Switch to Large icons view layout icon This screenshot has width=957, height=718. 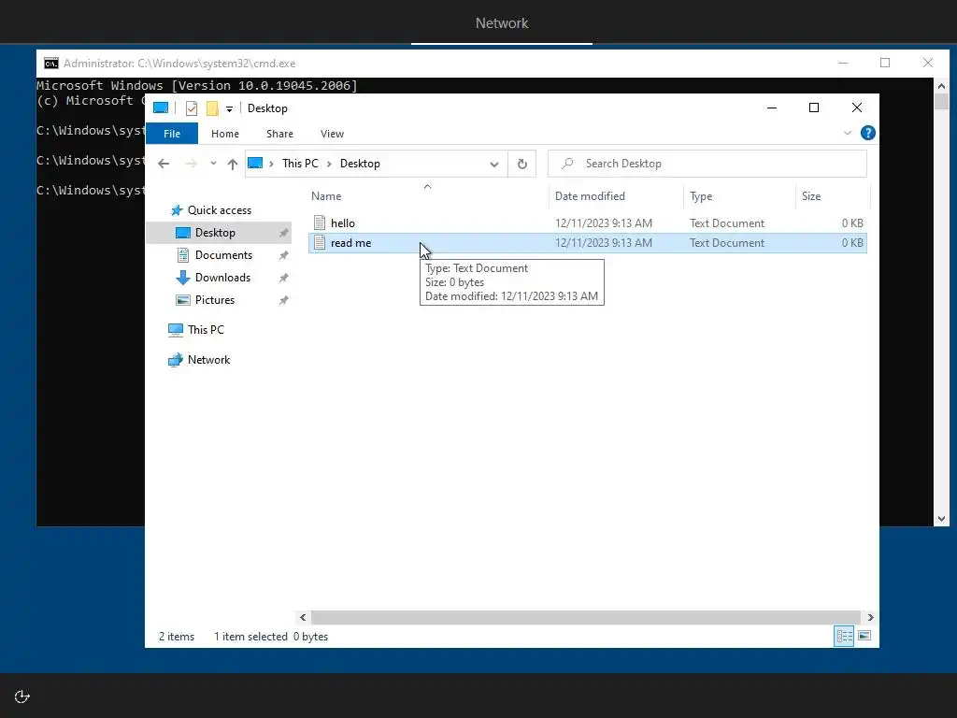point(864,636)
